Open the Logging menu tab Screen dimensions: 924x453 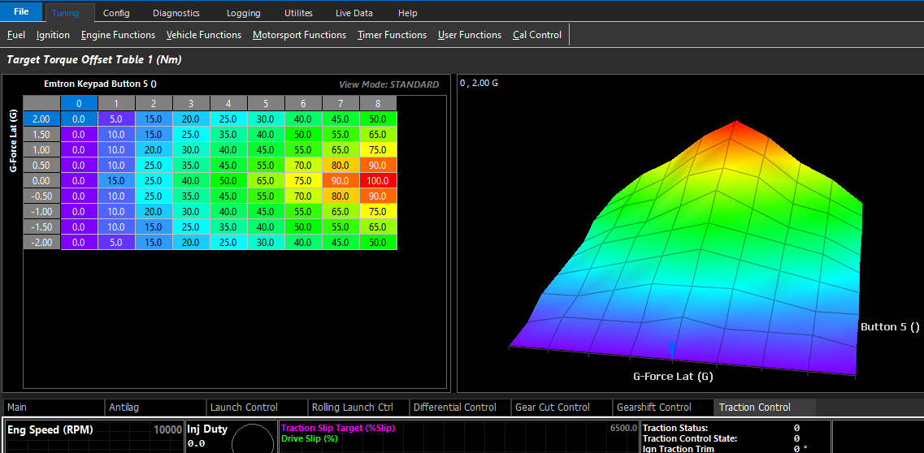pos(245,13)
